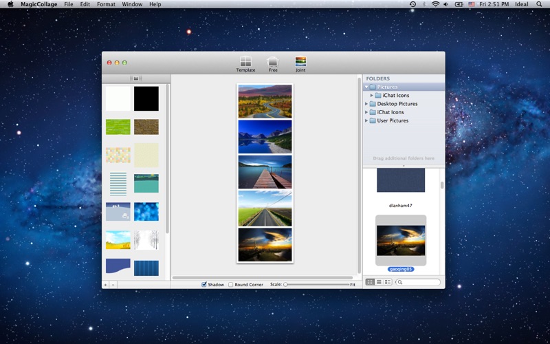Open the Edit menu
The width and height of the screenshot is (550, 344).
coord(85,4)
